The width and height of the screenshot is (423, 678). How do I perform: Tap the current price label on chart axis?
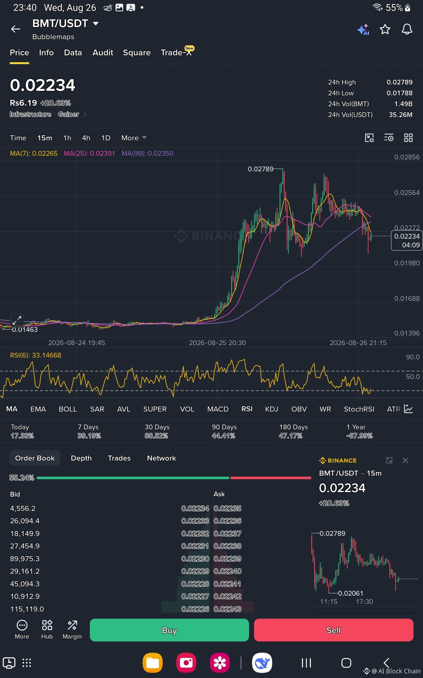point(407,240)
